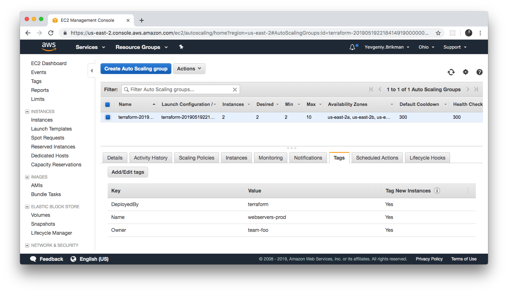Click the pin shortcut icon in navbar
This screenshot has width=508, height=293.
point(181,47)
